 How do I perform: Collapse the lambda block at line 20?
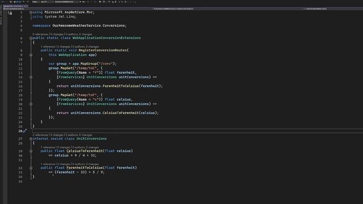point(31,104)
